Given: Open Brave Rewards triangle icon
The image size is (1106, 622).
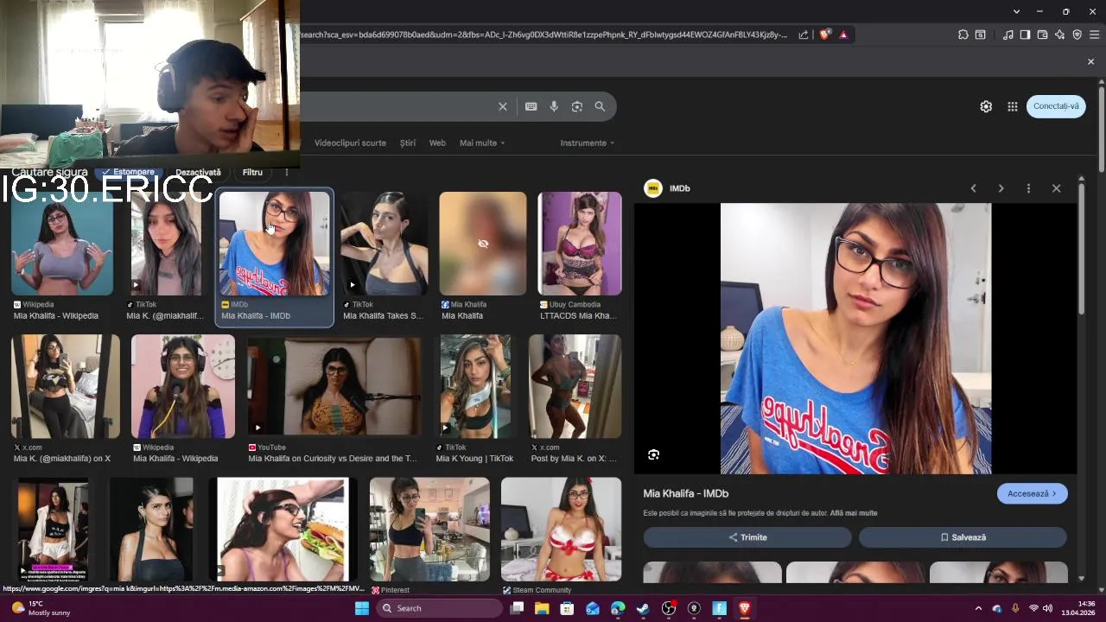Looking at the screenshot, I should [x=842, y=35].
